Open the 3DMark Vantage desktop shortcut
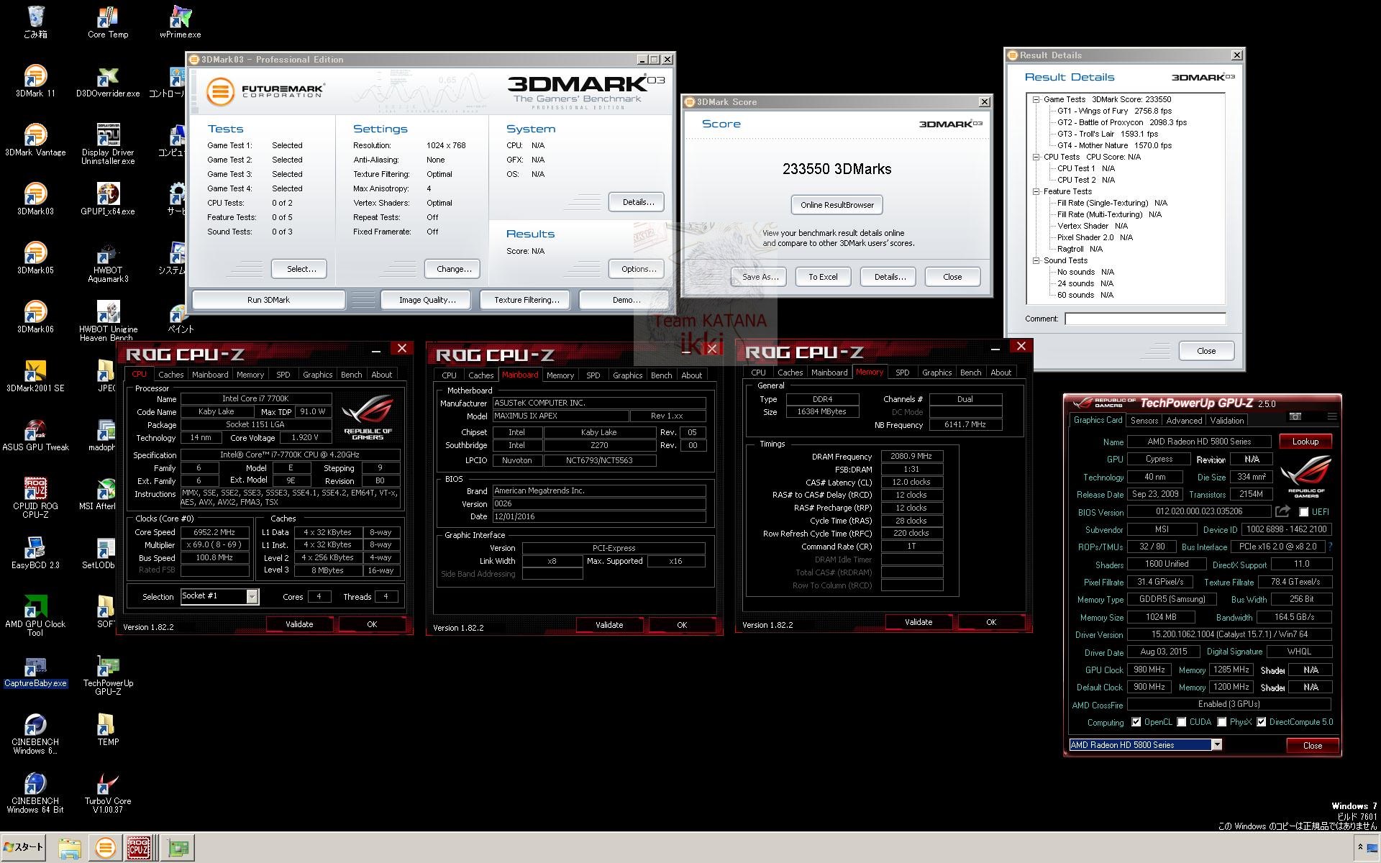 pyautogui.click(x=35, y=140)
